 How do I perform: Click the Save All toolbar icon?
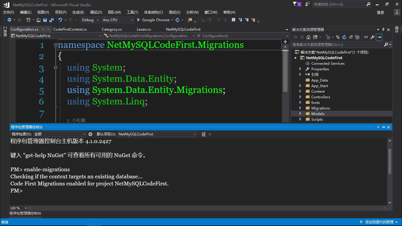(x=52, y=20)
